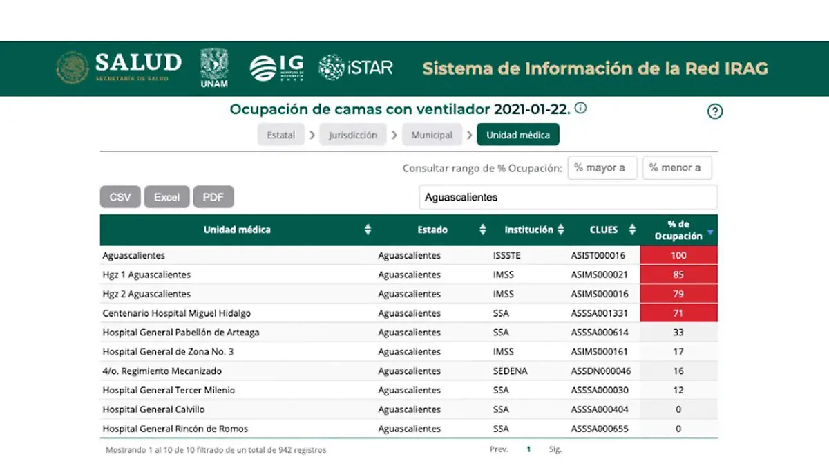
Task: Switch to the Estatal tab
Action: 281,135
